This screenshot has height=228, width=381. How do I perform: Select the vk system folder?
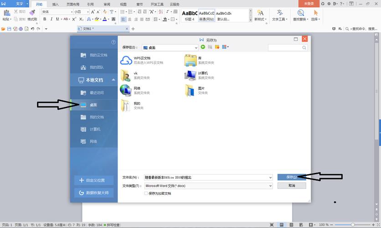[135, 75]
